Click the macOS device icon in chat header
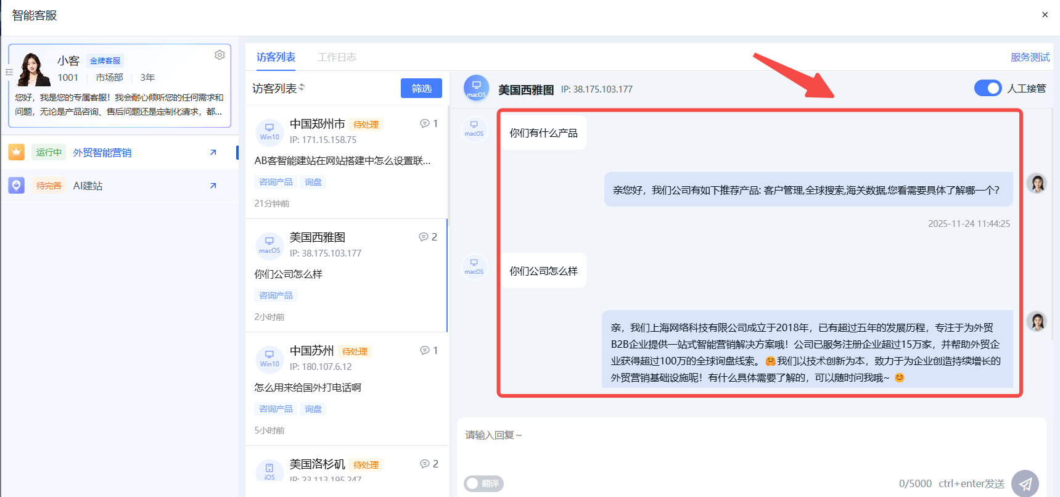This screenshot has height=497, width=1060. tap(476, 88)
